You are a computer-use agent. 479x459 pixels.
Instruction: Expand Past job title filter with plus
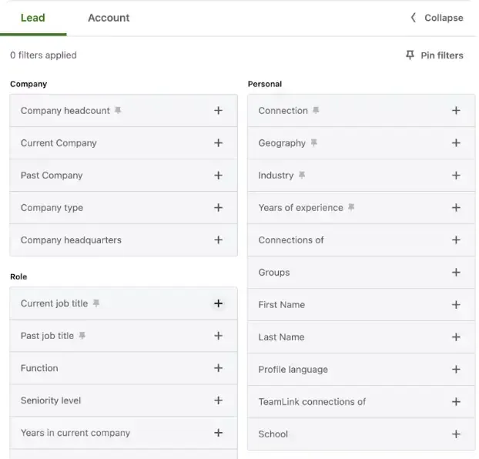[218, 336]
